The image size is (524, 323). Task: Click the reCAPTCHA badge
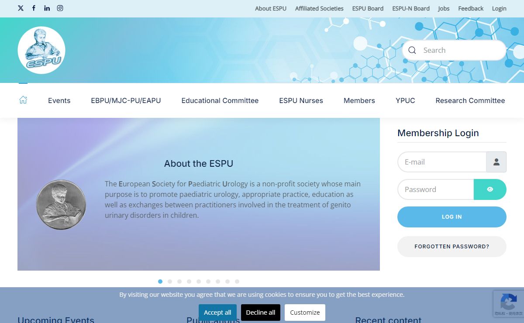508,304
